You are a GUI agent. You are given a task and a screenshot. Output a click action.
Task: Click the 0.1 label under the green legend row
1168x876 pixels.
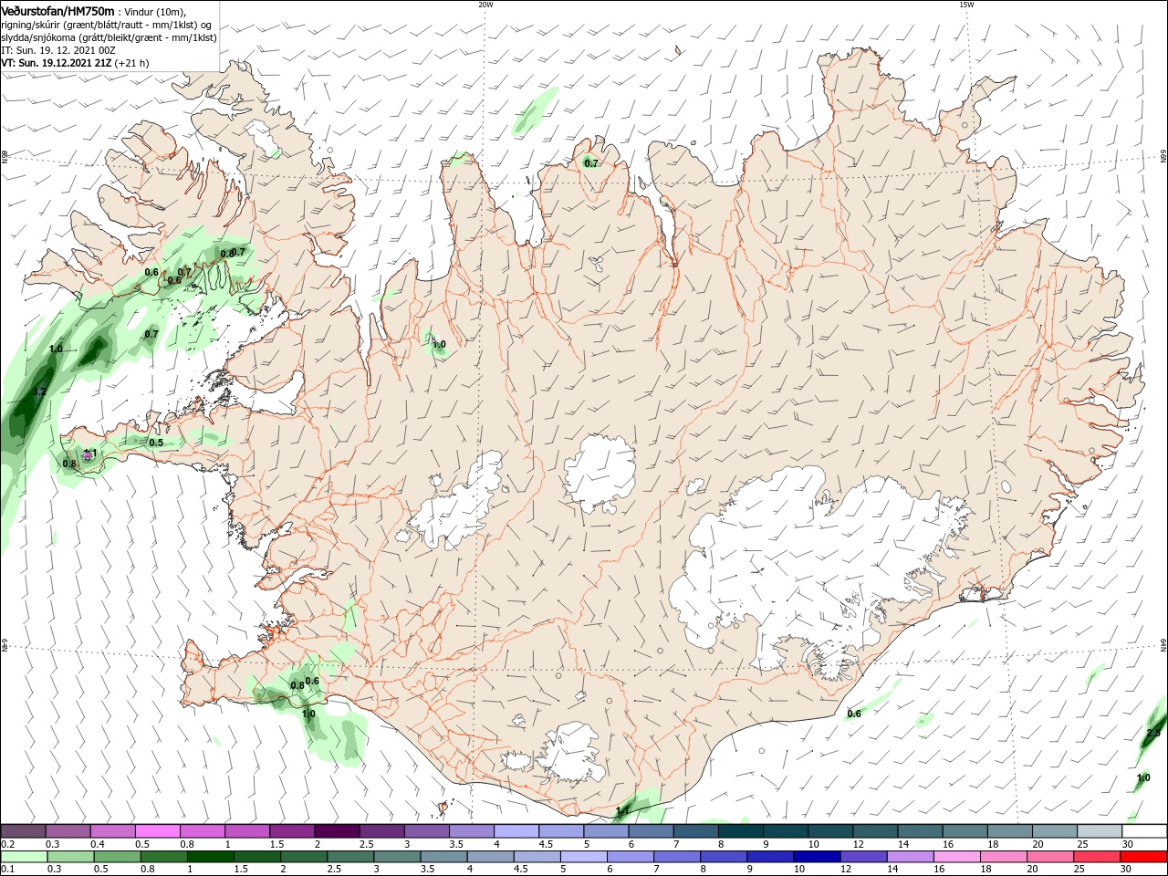pyautogui.click(x=7, y=870)
